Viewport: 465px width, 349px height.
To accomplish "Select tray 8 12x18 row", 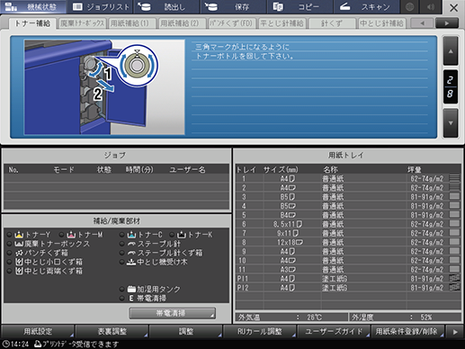I will pyautogui.click(x=348, y=242).
